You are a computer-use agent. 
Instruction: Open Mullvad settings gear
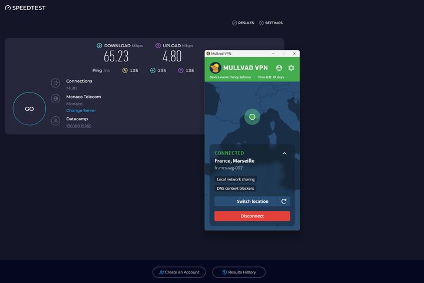[x=291, y=68]
